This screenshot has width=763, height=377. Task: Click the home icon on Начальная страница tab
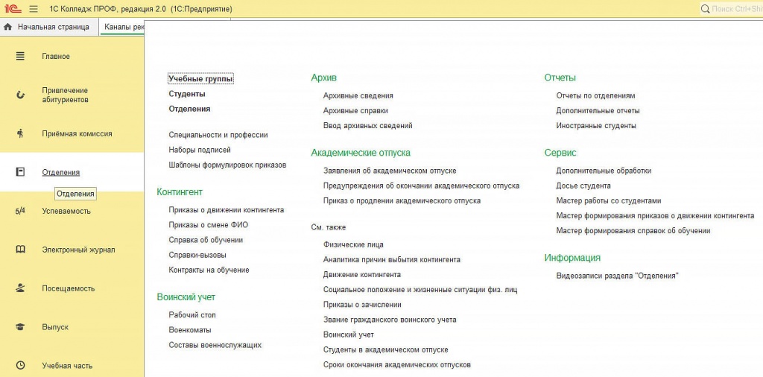(7, 28)
